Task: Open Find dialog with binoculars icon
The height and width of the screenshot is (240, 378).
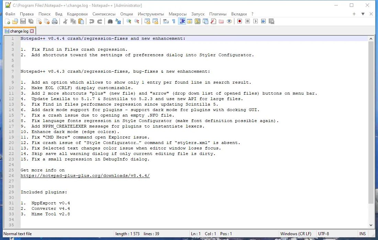Action: [x=110, y=21]
